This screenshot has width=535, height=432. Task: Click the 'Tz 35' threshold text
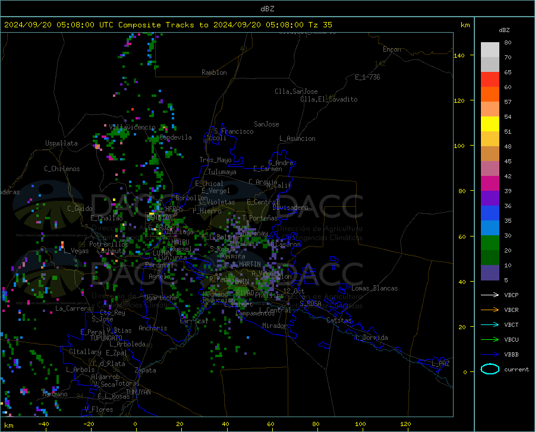click(320, 25)
